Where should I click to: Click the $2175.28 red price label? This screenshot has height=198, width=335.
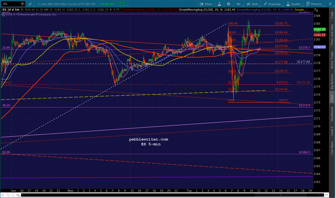click(304, 82)
